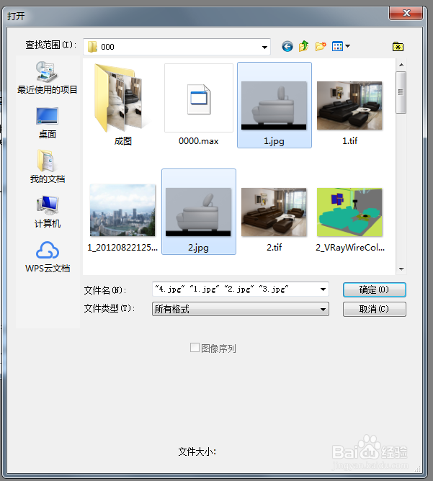This screenshot has width=433, height=481.
Task: Open 计算机 location
Action: pos(48,212)
